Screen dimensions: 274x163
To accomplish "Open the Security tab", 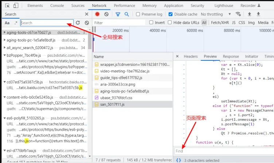I will (197, 5).
